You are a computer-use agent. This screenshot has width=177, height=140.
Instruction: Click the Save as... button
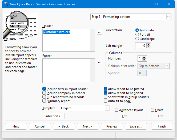pyautogui.click(x=136, y=126)
